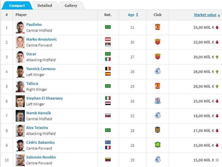Click Stephan El Shaarawy's club crest icon
The width and height of the screenshot is (222, 167).
(x=157, y=101)
